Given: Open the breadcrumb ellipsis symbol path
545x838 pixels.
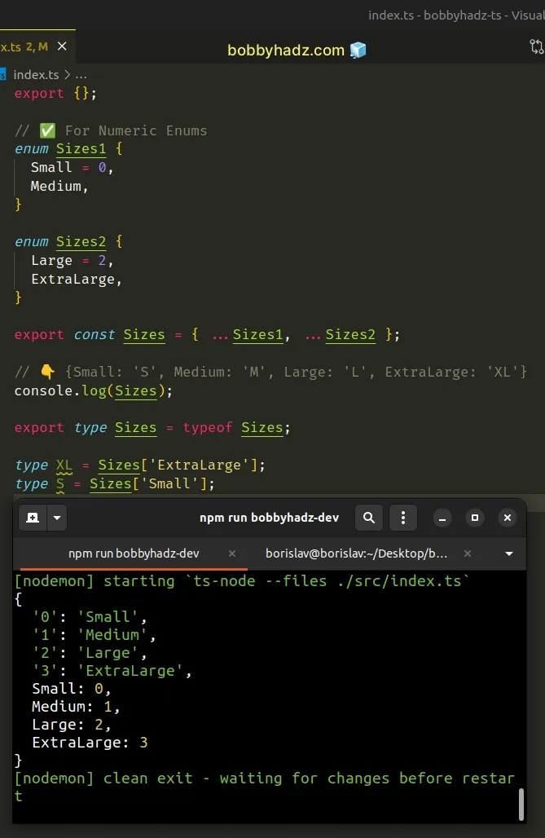Looking at the screenshot, I should point(81,74).
